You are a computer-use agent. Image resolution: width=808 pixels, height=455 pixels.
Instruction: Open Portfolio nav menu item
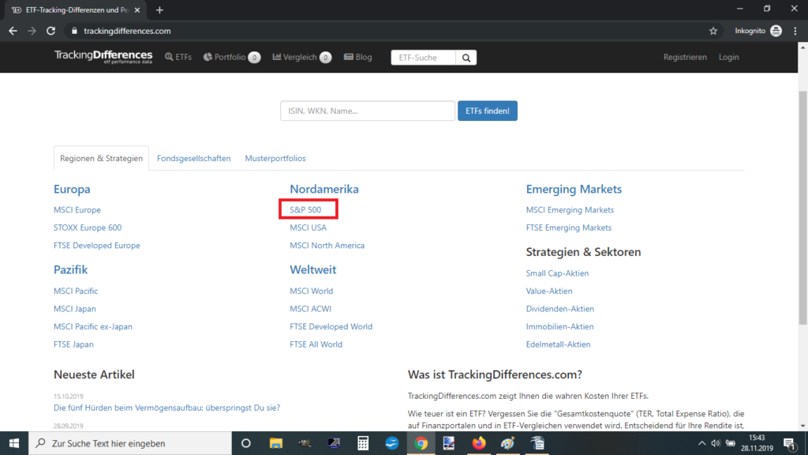pyautogui.click(x=231, y=57)
